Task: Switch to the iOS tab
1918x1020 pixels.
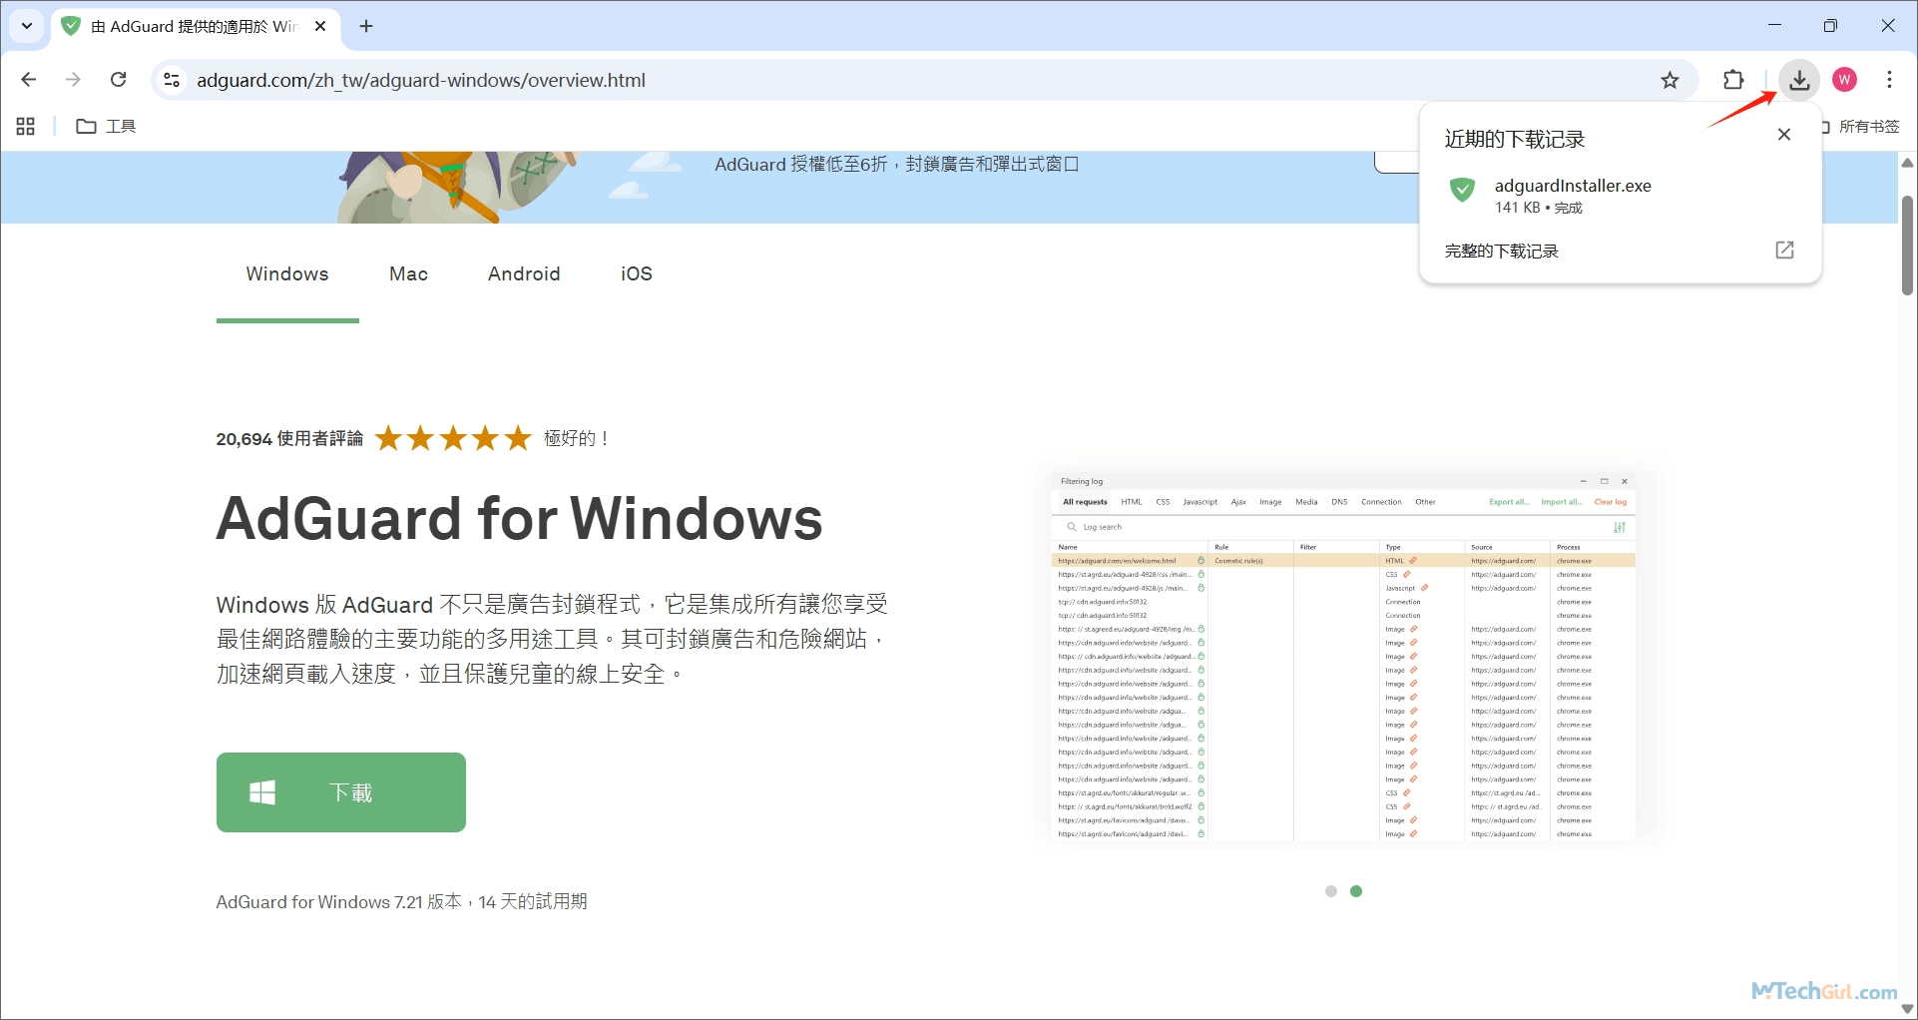Action: pos(637,274)
